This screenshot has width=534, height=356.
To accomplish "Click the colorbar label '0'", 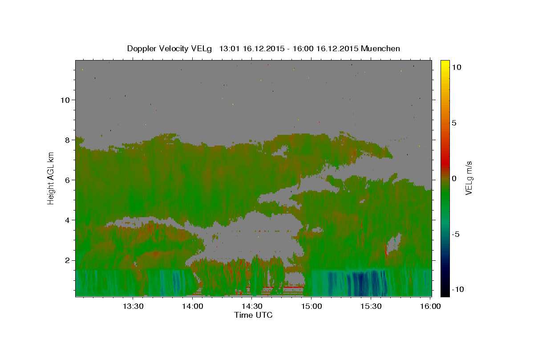I will (453, 178).
